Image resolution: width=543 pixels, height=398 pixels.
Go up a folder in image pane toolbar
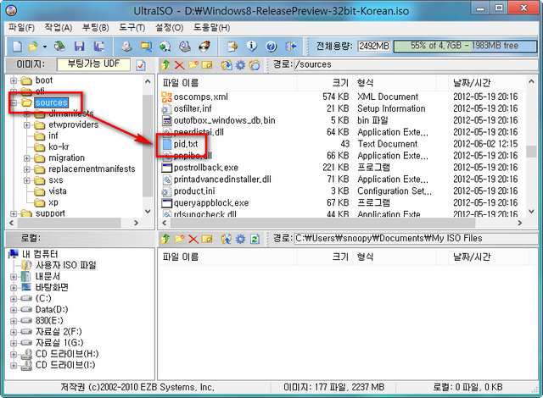[165, 65]
